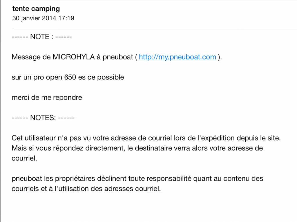Click the '------ NOTES: ------' header line
Image resolution: width=297 pixels, height=222 pixels.
click(43, 118)
